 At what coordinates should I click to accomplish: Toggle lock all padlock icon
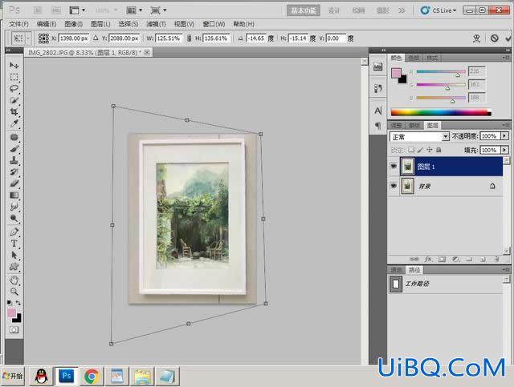(x=439, y=150)
